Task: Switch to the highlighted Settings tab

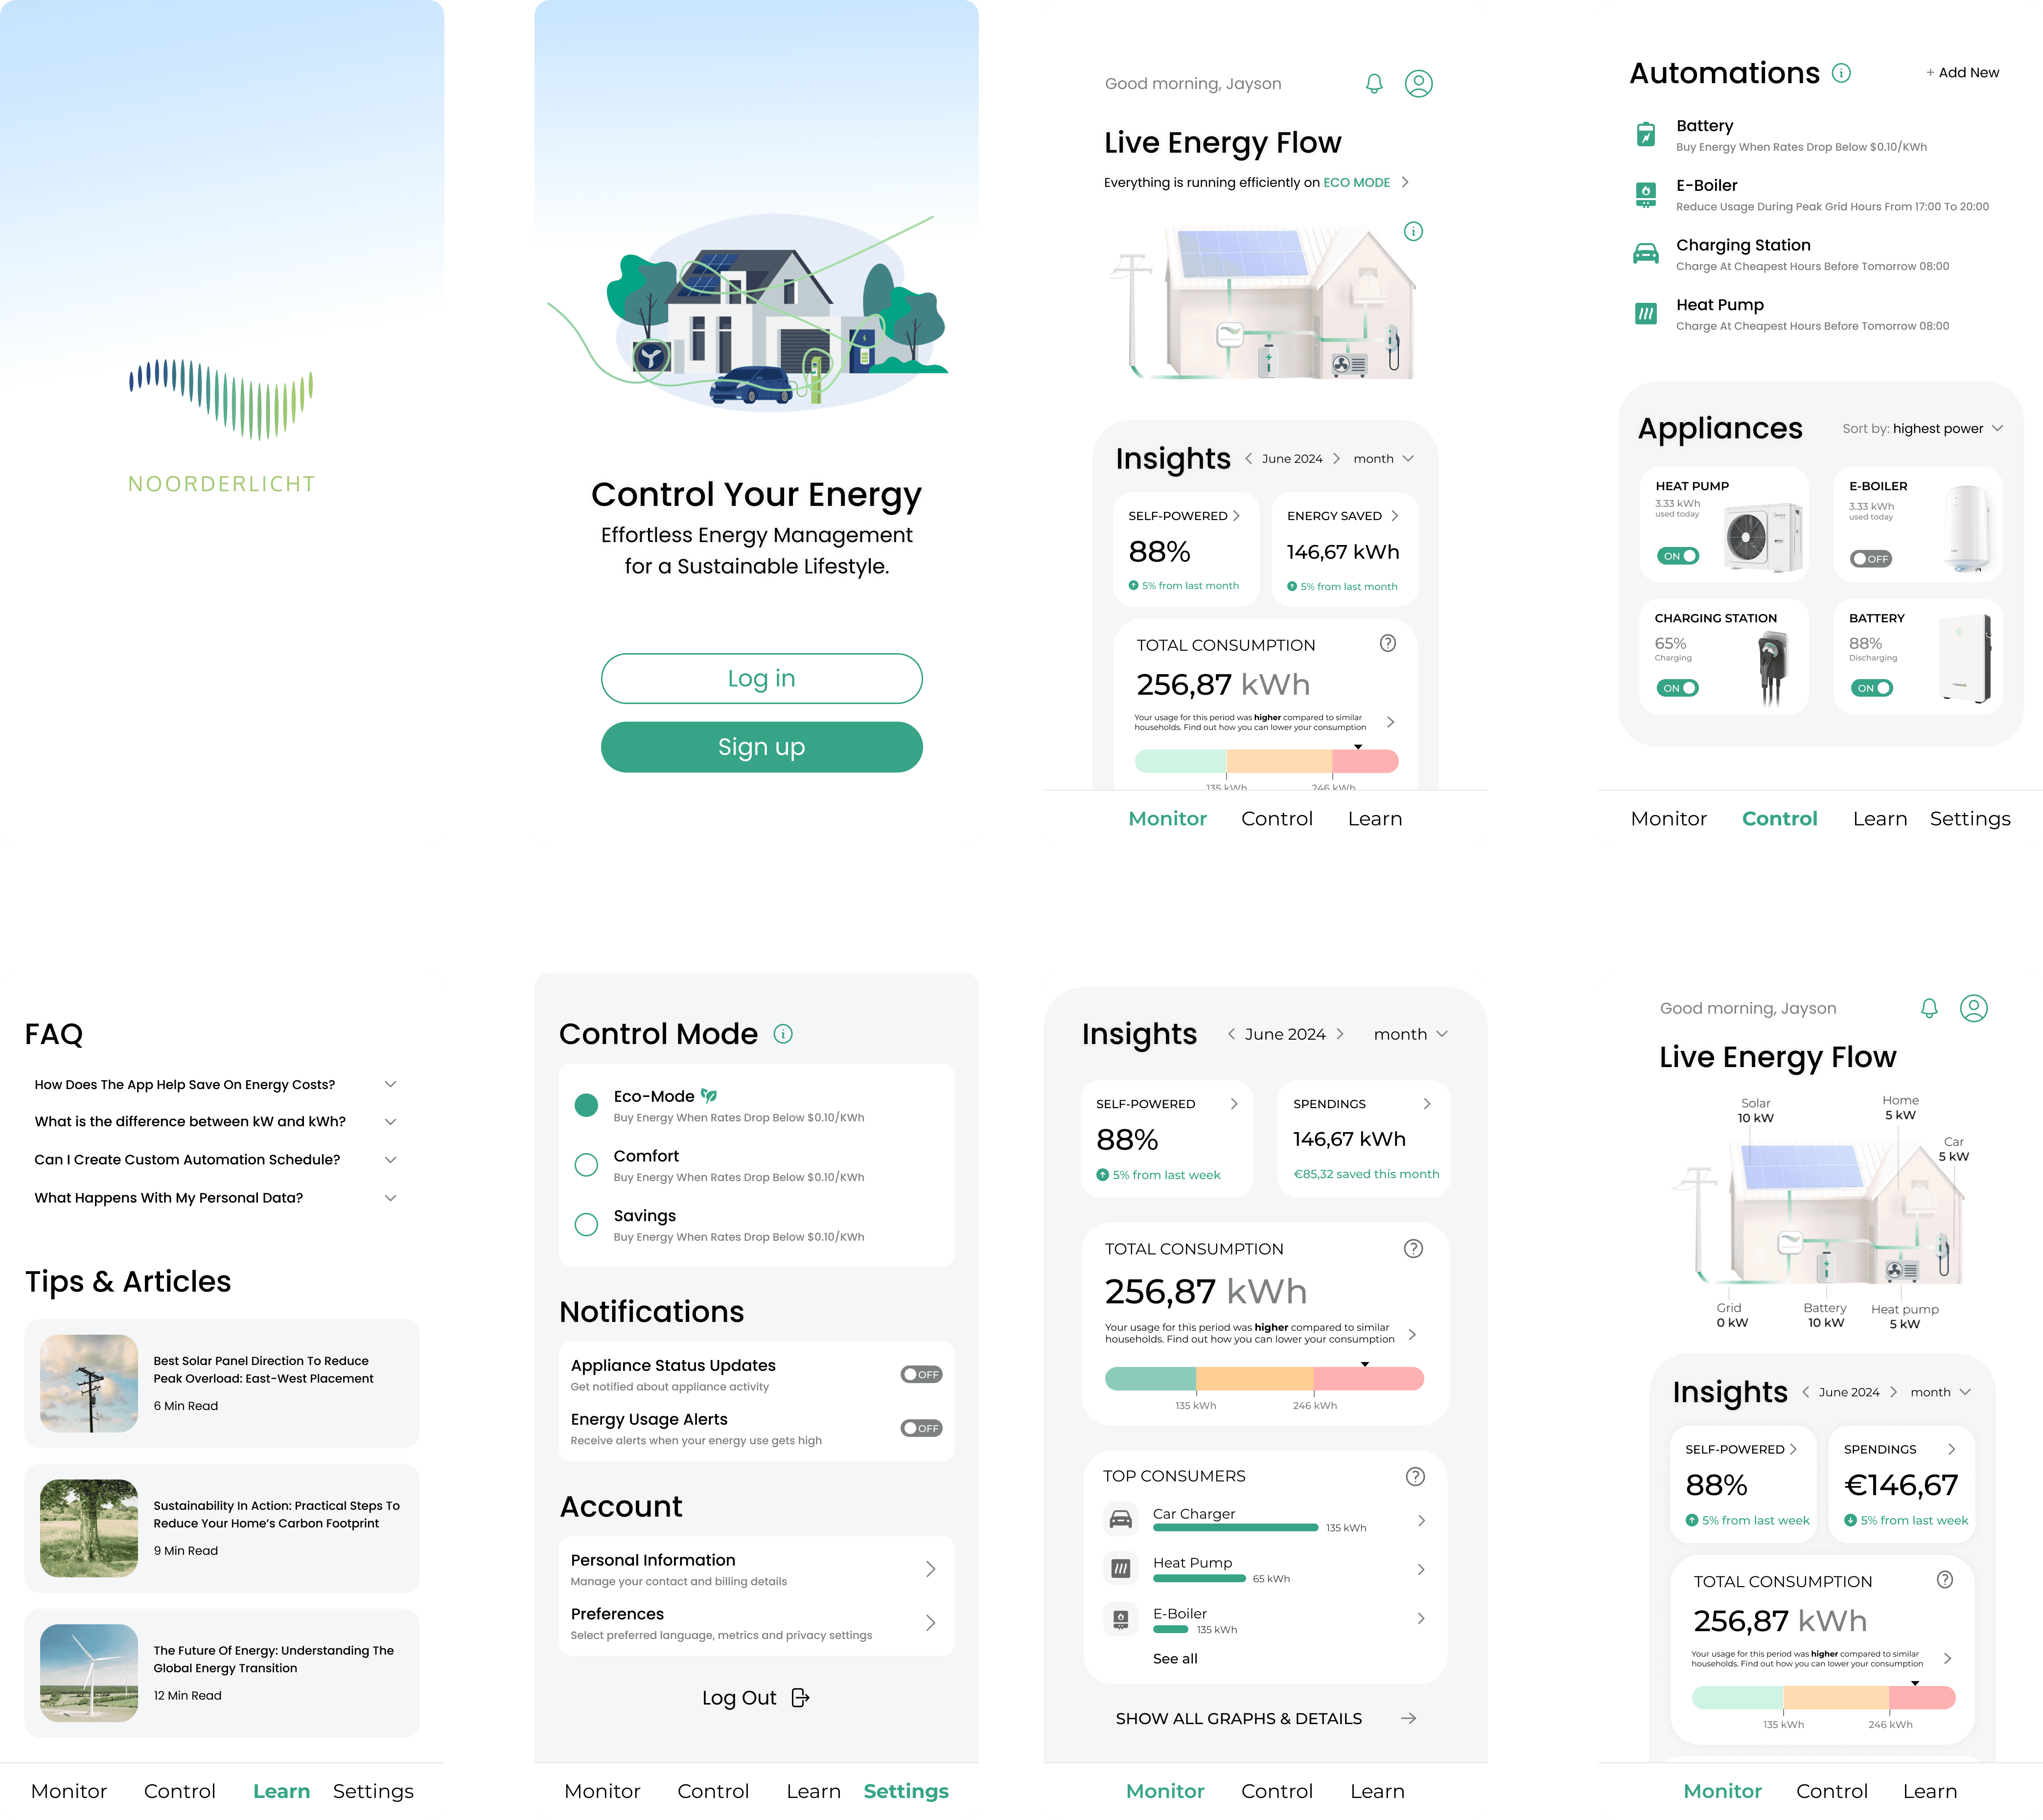Action: (905, 1791)
